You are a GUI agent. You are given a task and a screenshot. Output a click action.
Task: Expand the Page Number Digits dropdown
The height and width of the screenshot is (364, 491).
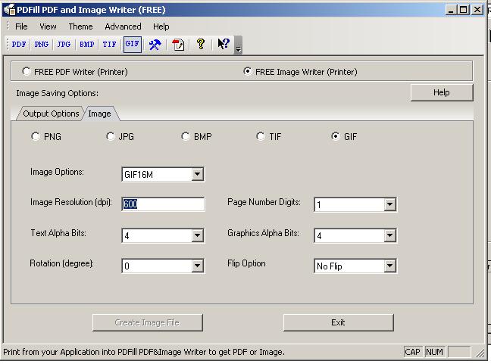click(x=389, y=204)
